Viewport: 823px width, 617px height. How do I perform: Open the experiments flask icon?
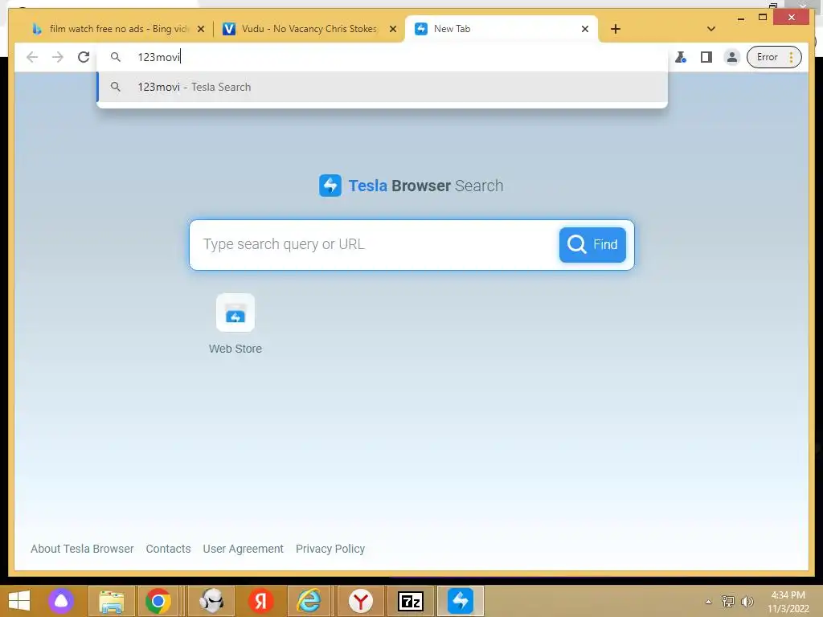[x=681, y=57]
